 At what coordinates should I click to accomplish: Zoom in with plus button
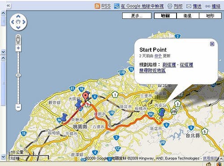click(18, 48)
